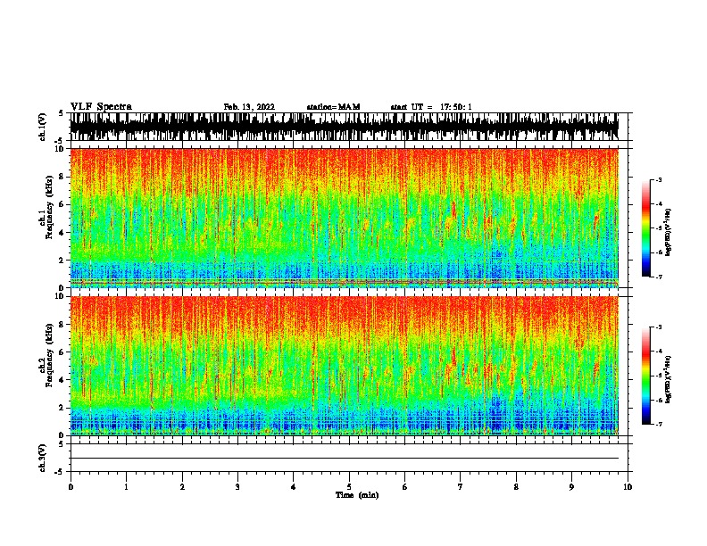The image size is (707, 546).
Task: Click the "ch.3(V)" axis label
Action: point(43,459)
